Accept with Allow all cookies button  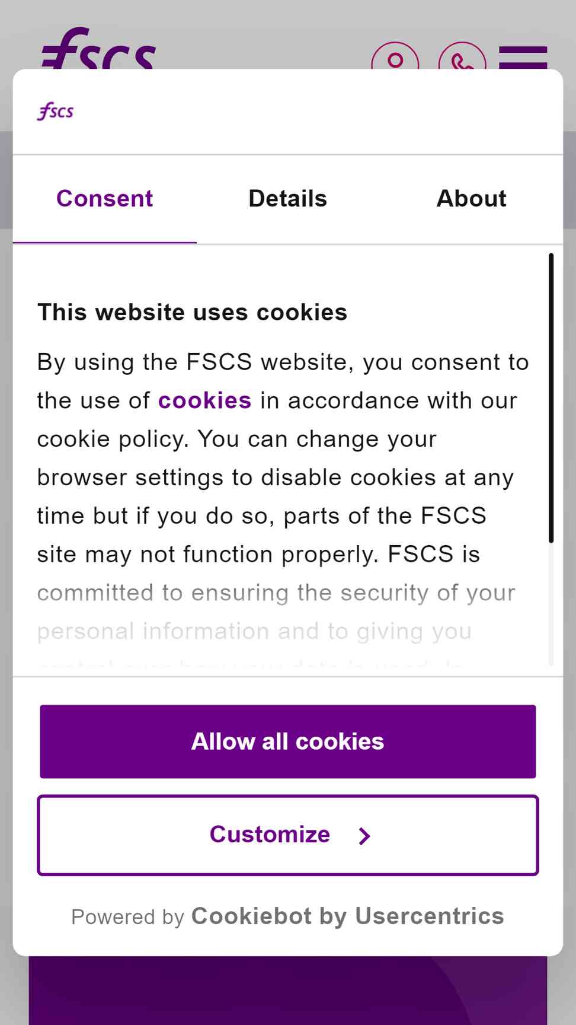[288, 741]
